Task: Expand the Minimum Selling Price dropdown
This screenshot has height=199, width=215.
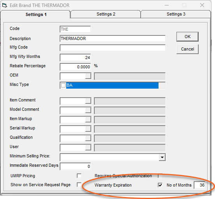Action: pyautogui.click(x=162, y=157)
